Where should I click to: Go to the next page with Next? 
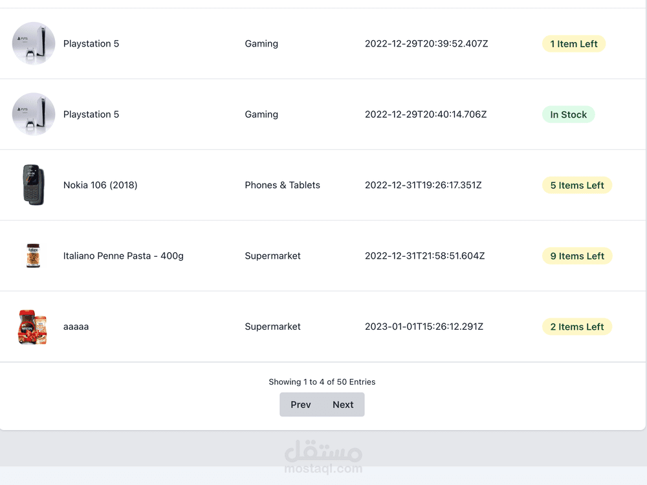pos(343,405)
